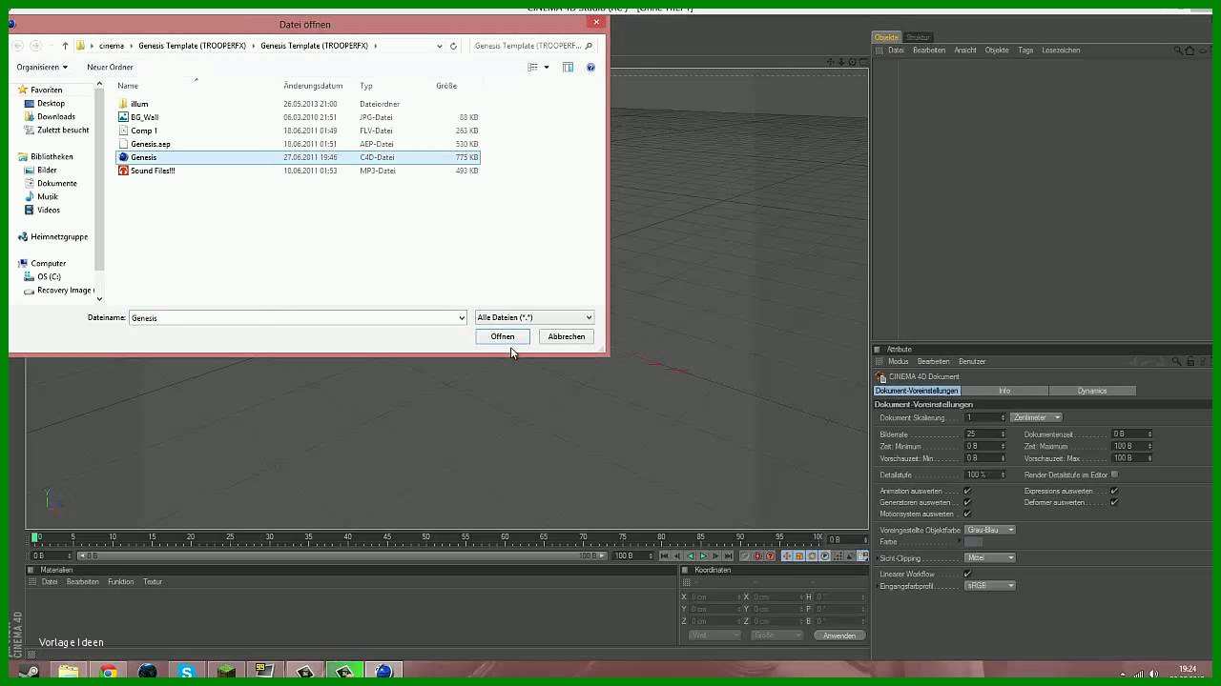The width and height of the screenshot is (1221, 686).
Task: Click the record keyframe button
Action: point(757,555)
